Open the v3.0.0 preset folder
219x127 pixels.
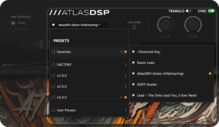click(x=89, y=97)
